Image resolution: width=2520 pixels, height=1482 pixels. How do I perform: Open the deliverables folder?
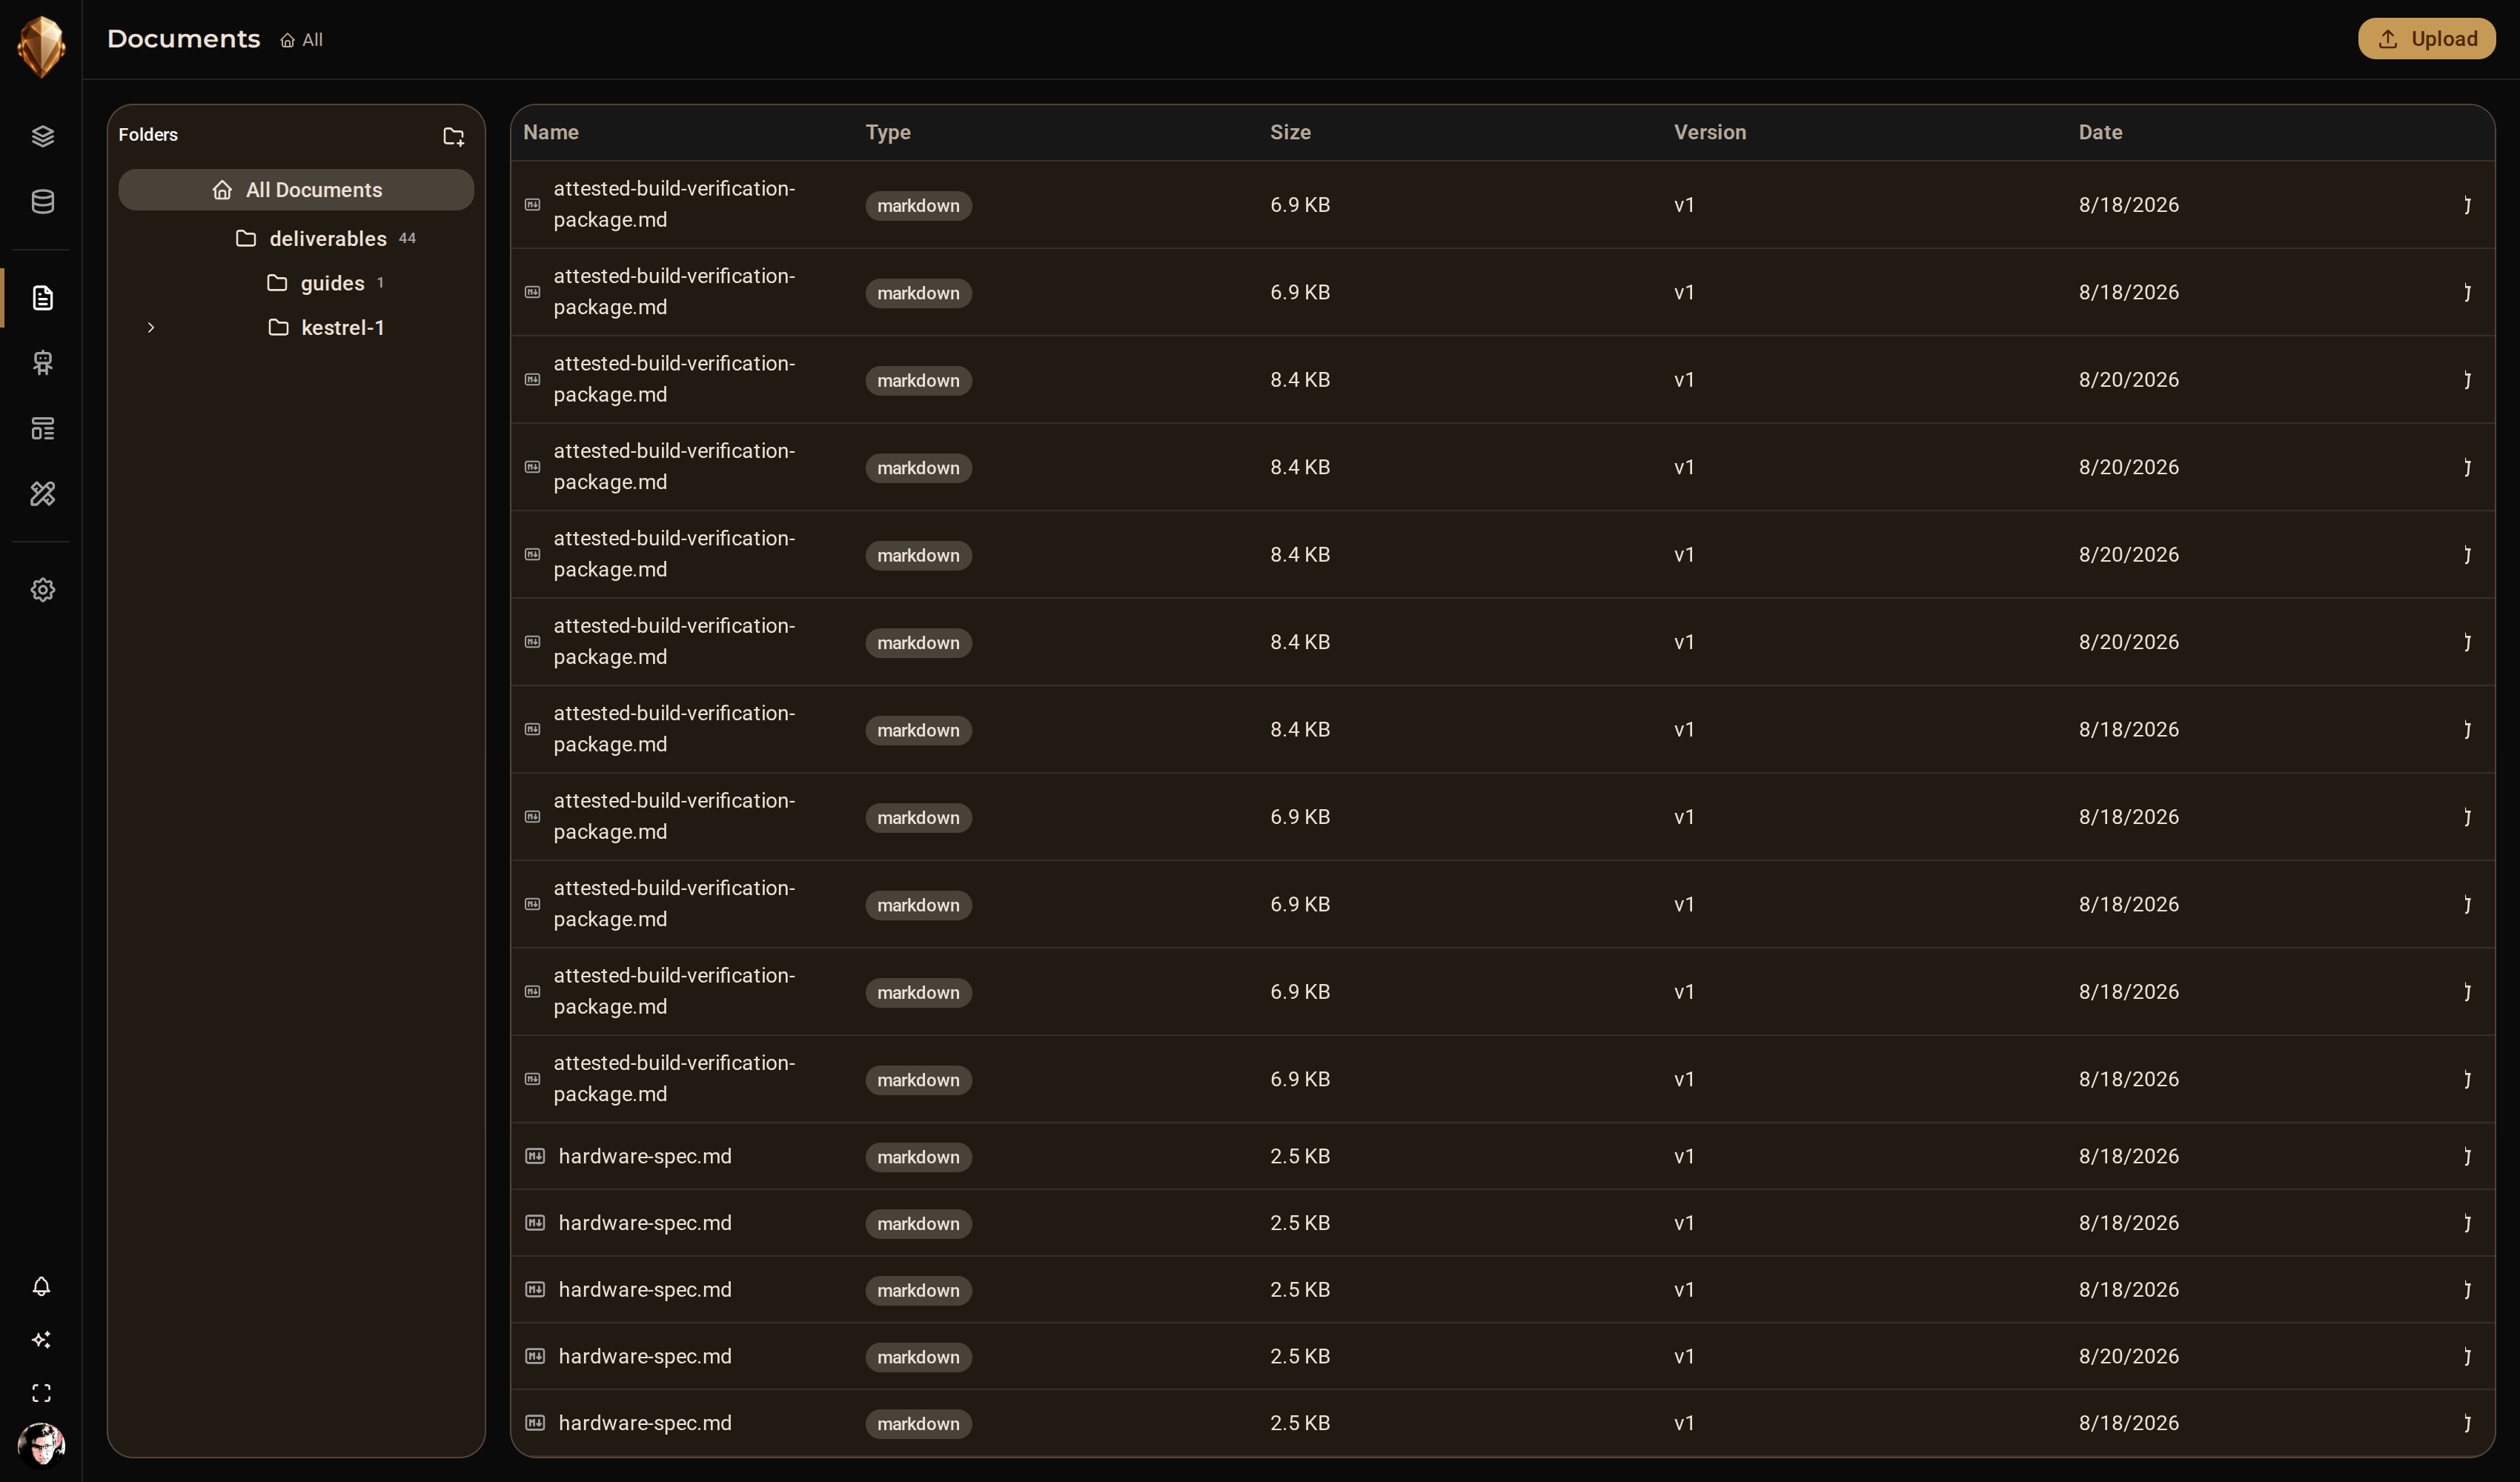coord(326,238)
